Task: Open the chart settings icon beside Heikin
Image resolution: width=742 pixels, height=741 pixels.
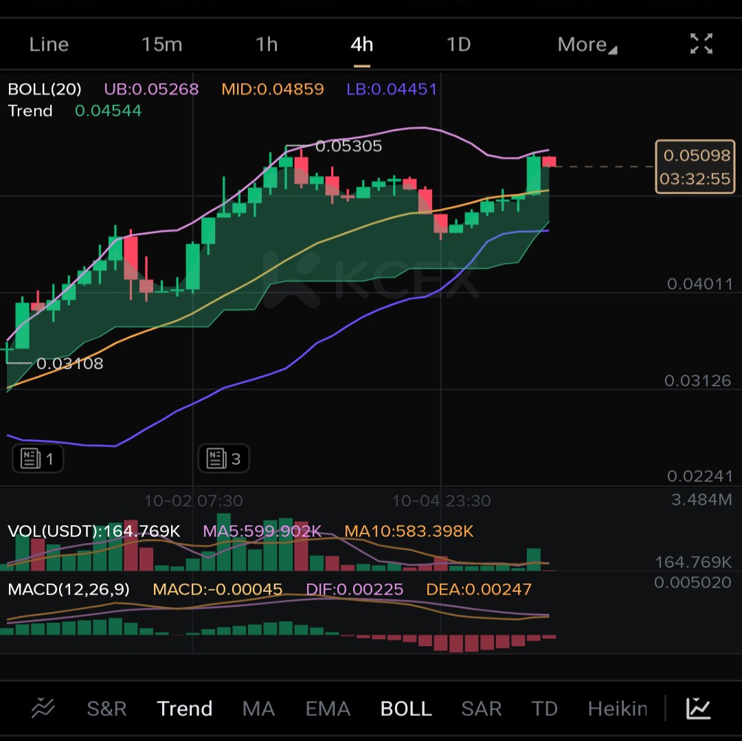Action: coord(699,708)
